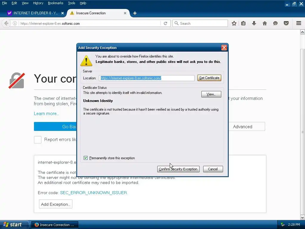Open the View menu

(x=25, y=3)
